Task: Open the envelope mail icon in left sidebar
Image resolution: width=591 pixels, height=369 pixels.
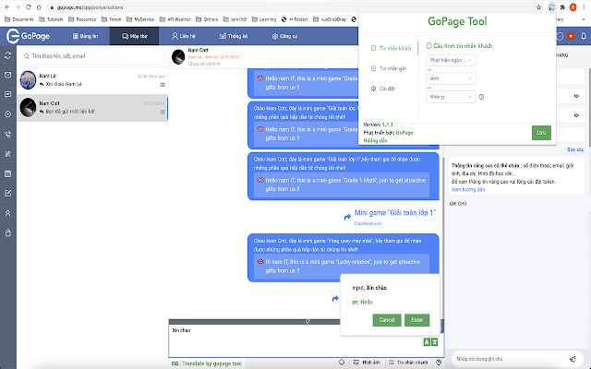Action: 8,75
